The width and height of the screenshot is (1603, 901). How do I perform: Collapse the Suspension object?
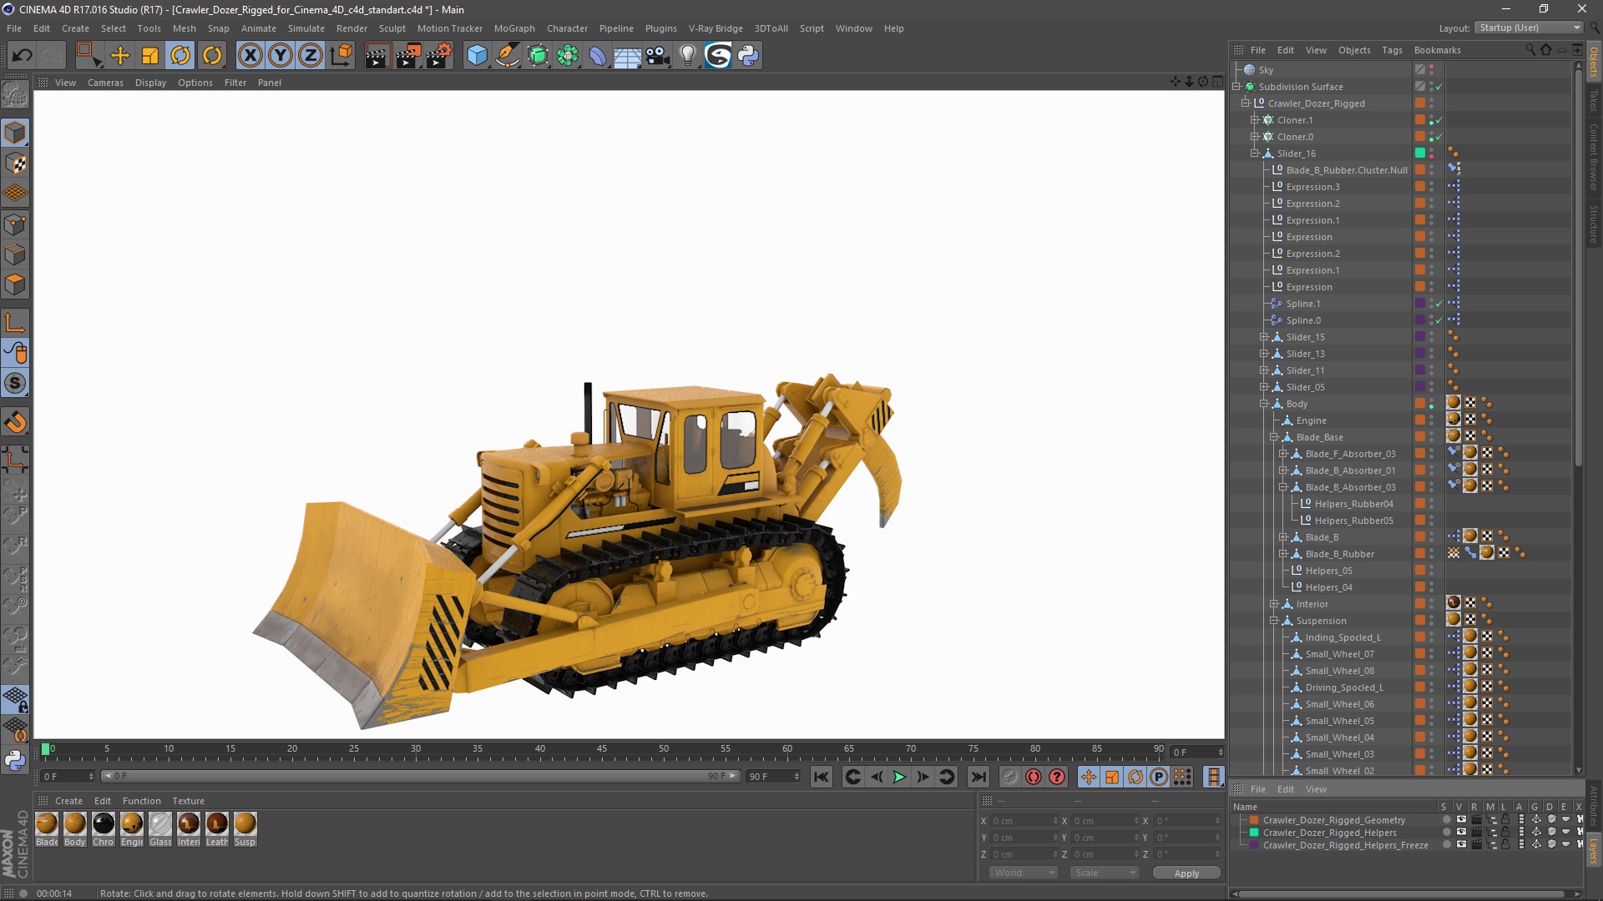click(1273, 621)
